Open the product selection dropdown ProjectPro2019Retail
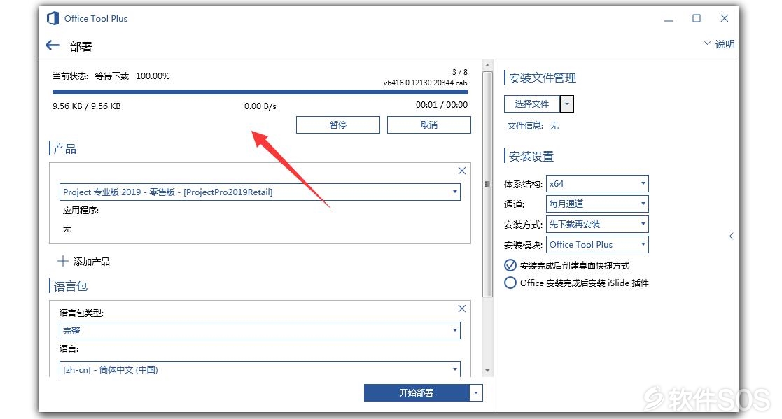This screenshot has height=419, width=782. pyautogui.click(x=260, y=192)
